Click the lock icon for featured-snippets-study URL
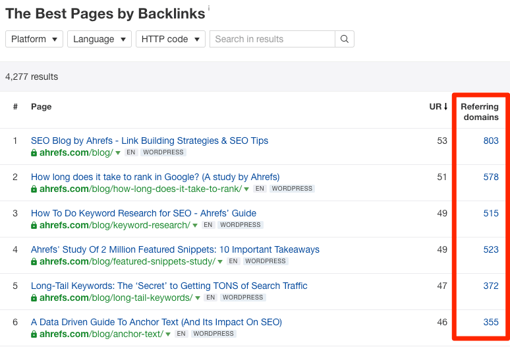Screen dimensions: 510x347 [34, 261]
